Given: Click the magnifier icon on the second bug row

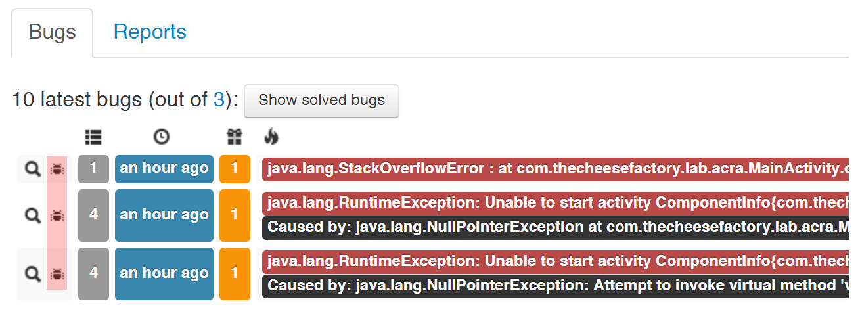Looking at the screenshot, I should pos(32,215).
